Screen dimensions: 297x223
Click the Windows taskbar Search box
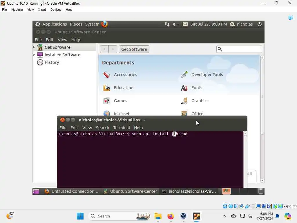point(119,216)
